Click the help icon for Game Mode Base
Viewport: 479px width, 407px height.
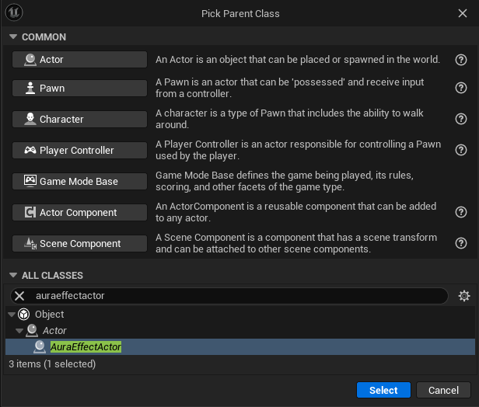[460, 181]
